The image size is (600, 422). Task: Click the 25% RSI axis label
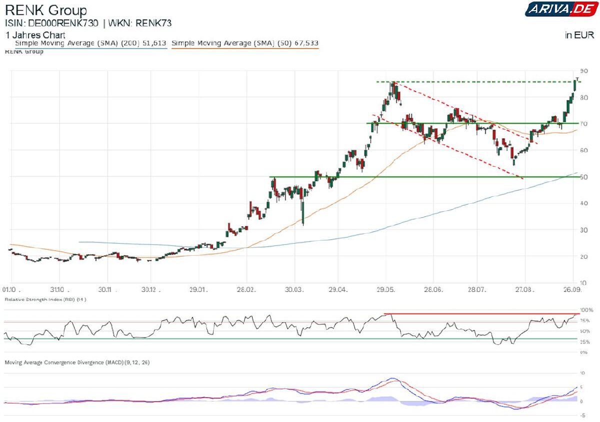[584, 342]
